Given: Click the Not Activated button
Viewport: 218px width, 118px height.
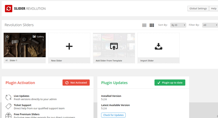Looking at the screenshot, I should point(76,83).
